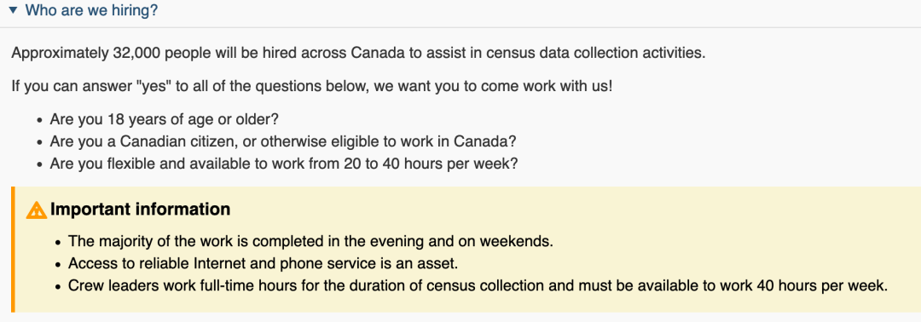Click the bullet dot before "The majority"
The image size is (921, 322).
[x=58, y=242]
